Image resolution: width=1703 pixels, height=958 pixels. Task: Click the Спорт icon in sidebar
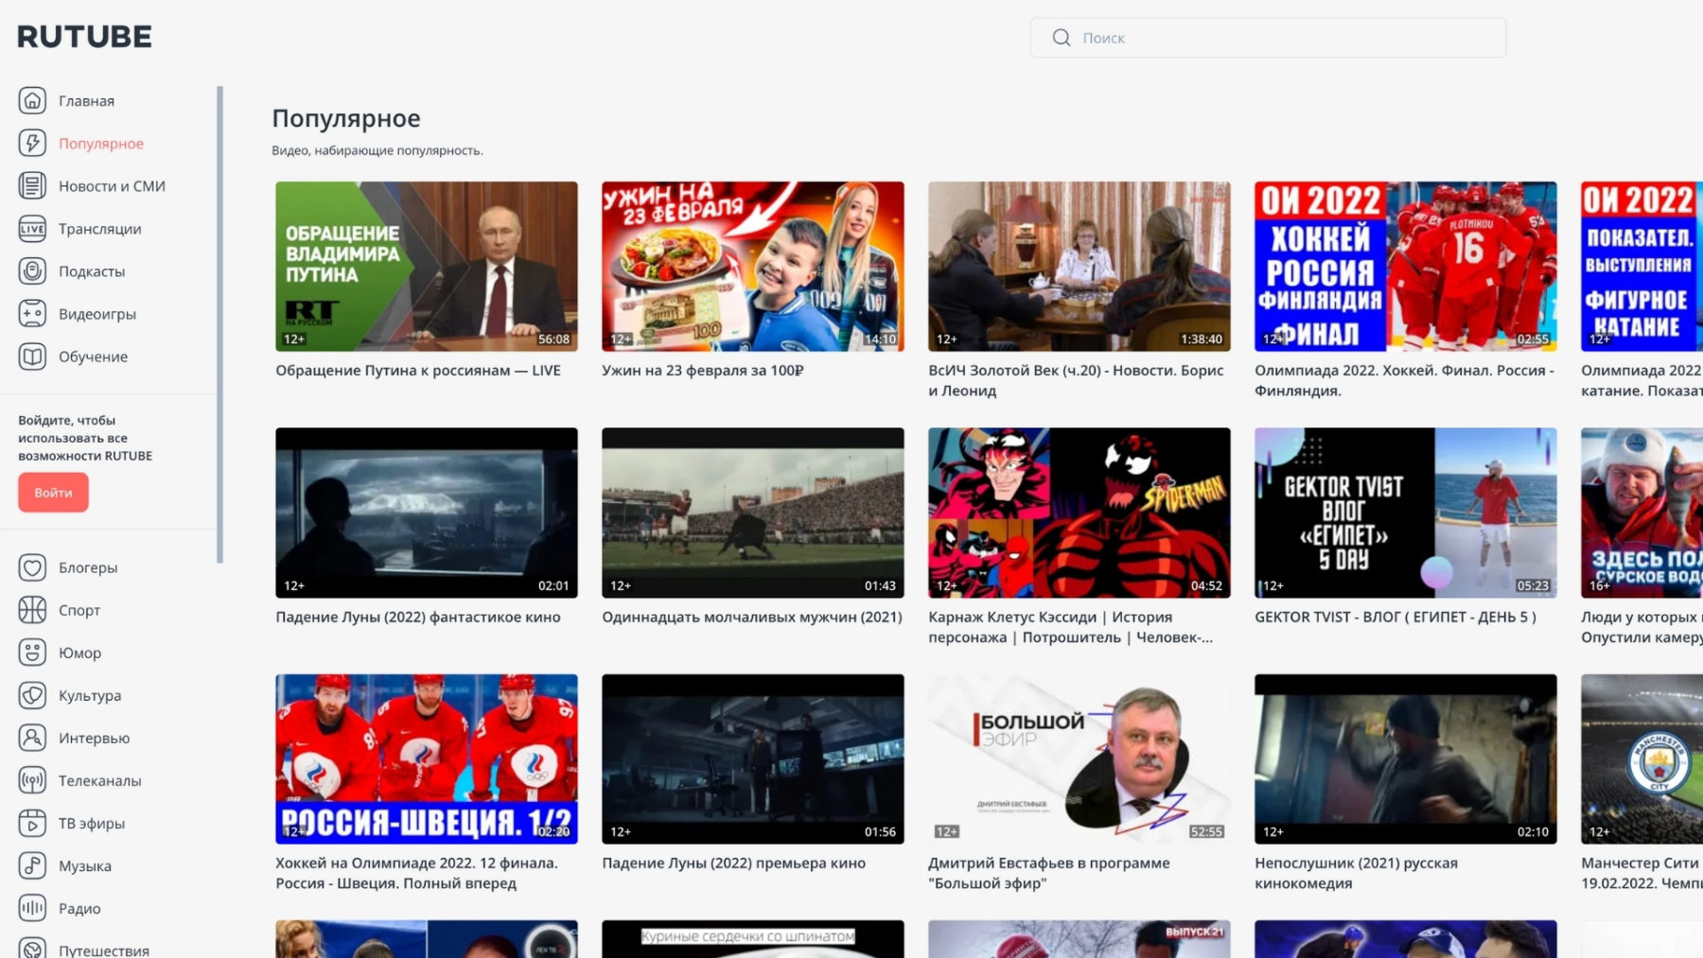click(x=33, y=610)
